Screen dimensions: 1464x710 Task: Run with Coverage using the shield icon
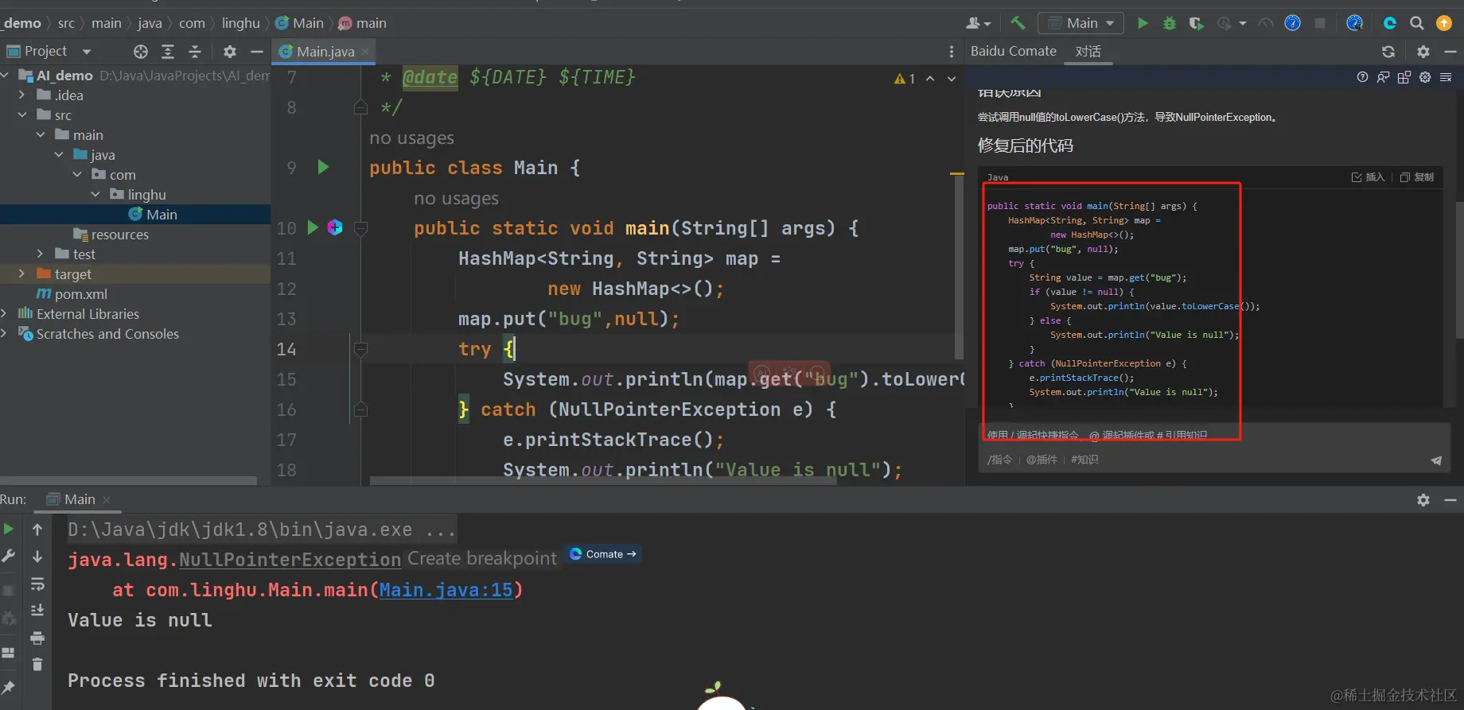(1196, 23)
